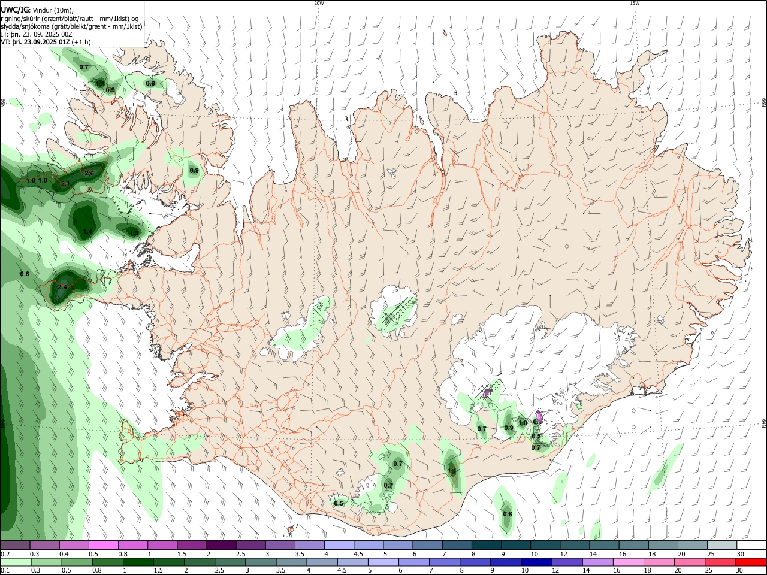Click the 2.6 precipitation value in the Westfjords
This screenshot has height=575, width=767.
coord(90,174)
